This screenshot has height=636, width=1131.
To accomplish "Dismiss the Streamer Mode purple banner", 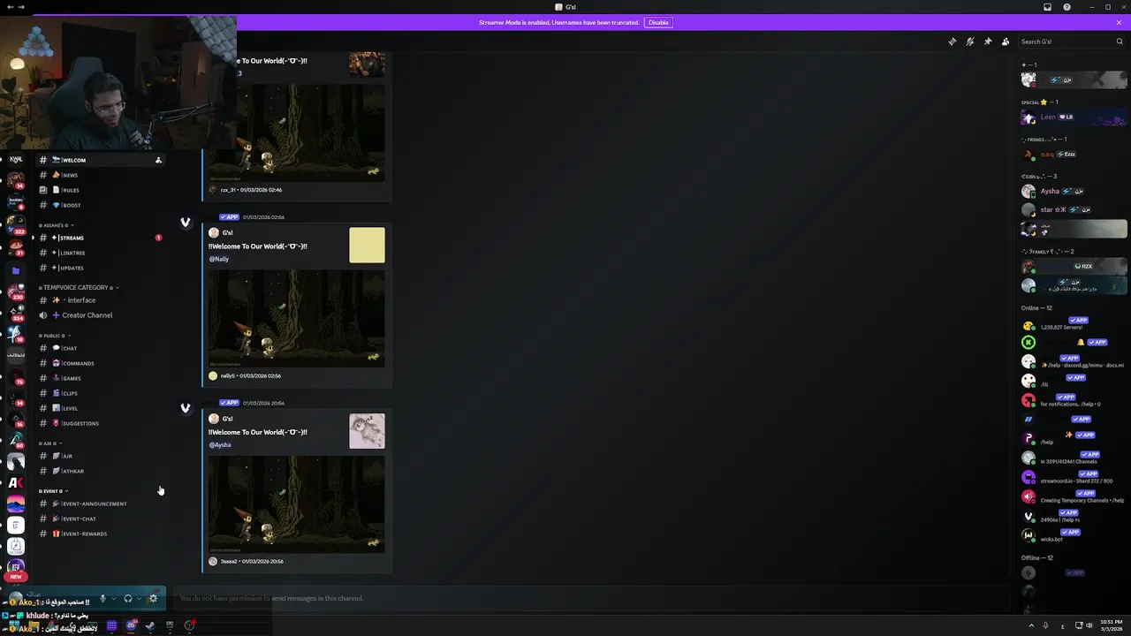I will pyautogui.click(x=1119, y=22).
